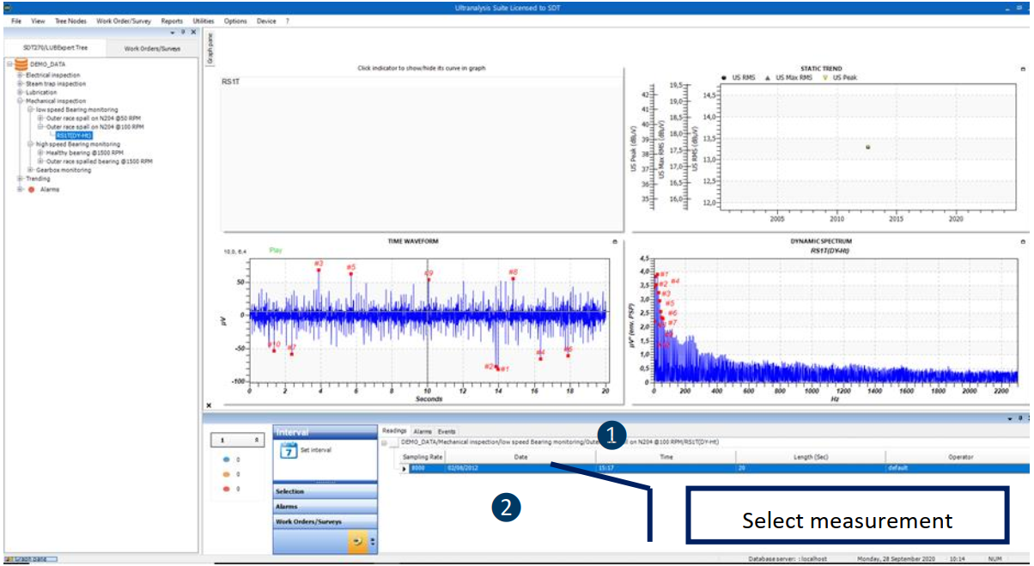Click the red Alarms indicator icon in tree
This screenshot has height=566, width=1034.
click(32, 189)
